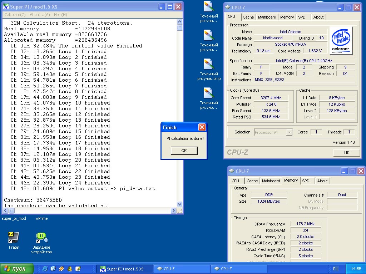Click the Multiplier value x 24.0
This screenshot has width=366, height=274.
coord(271,104)
